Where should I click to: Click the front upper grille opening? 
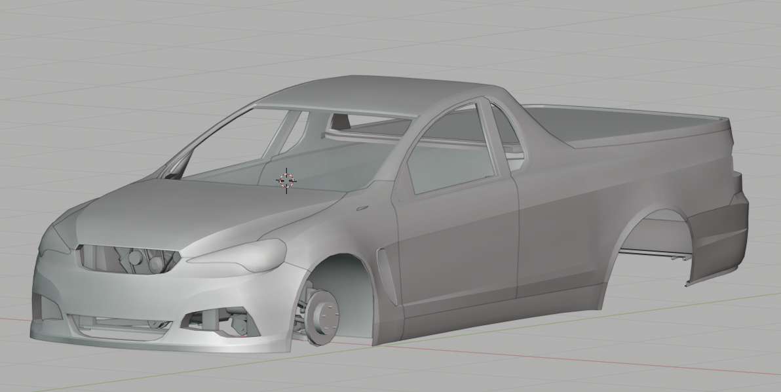click(128, 260)
